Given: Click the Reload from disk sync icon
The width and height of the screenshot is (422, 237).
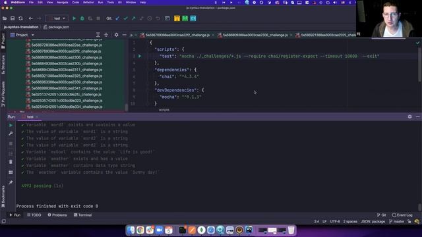Looking at the screenshot, I should 20,18.
